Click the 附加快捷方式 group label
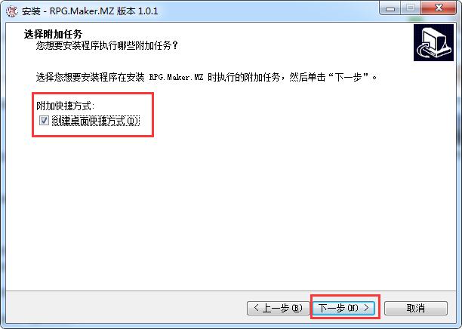The height and width of the screenshot is (329, 462). tap(66, 106)
